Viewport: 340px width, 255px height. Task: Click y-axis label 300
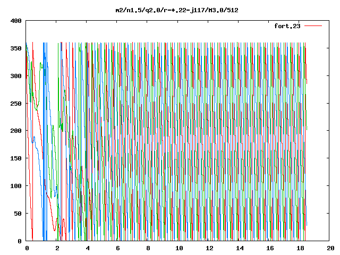point(16,76)
